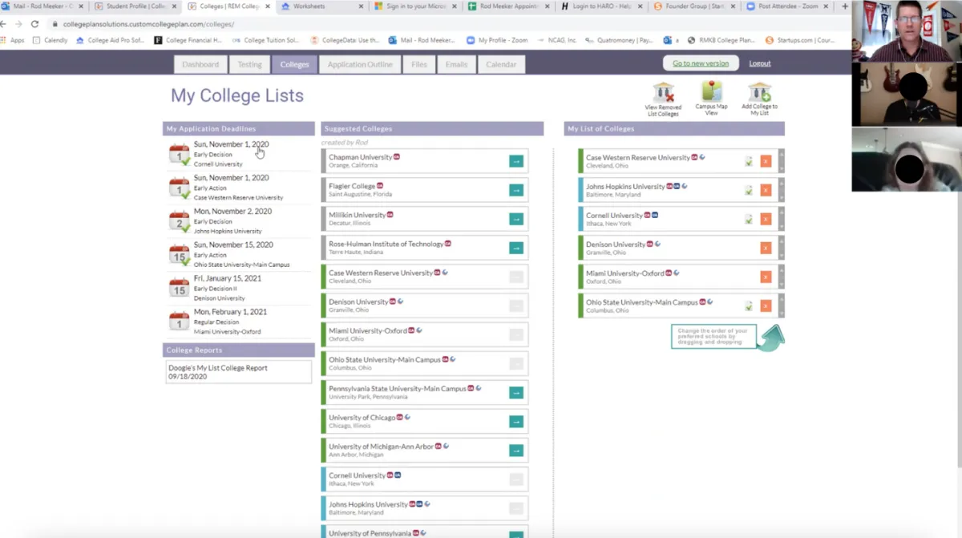Open the Emails tab
This screenshot has height=538, width=962.
point(456,64)
